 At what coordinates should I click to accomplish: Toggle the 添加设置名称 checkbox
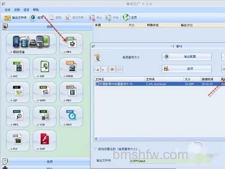tap(96, 149)
